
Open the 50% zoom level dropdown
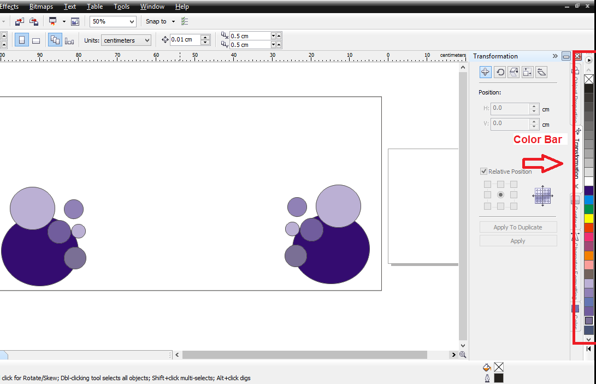[x=131, y=21]
